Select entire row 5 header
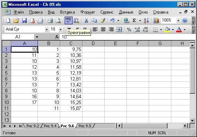Viewport: 197px width, 137px height. (x=6, y=73)
